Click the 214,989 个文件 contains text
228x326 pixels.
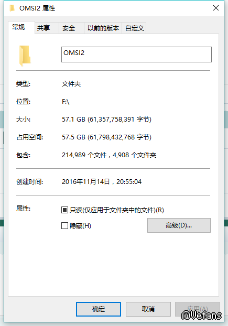point(84,155)
